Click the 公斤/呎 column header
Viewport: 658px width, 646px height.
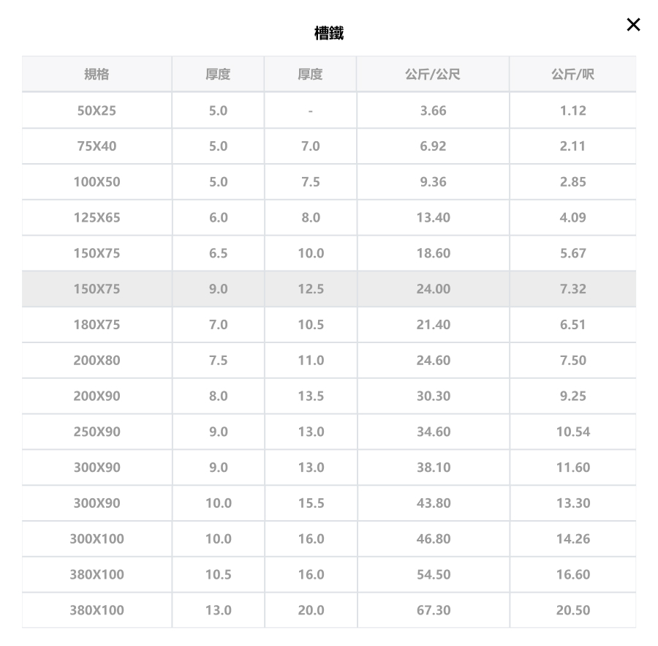[x=572, y=74]
